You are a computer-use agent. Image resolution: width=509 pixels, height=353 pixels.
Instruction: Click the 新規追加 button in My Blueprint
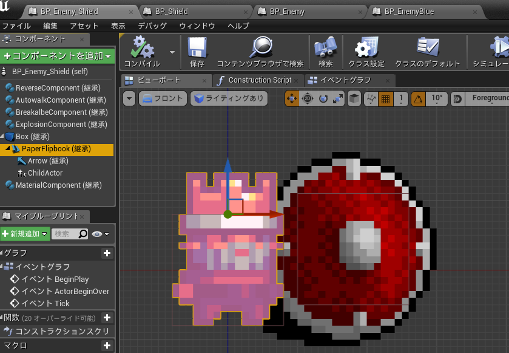[25, 234]
